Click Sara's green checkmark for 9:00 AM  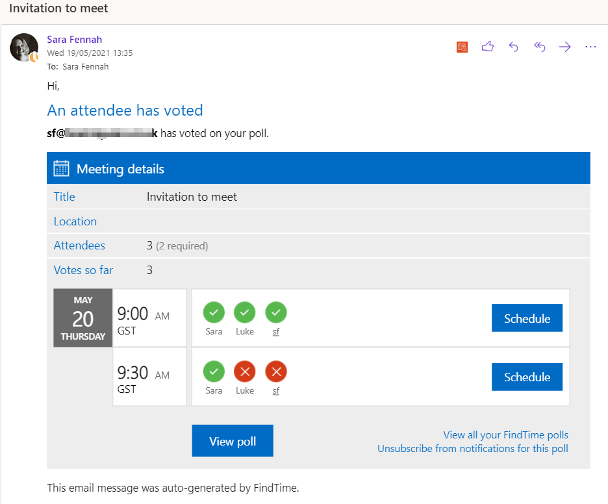click(214, 312)
